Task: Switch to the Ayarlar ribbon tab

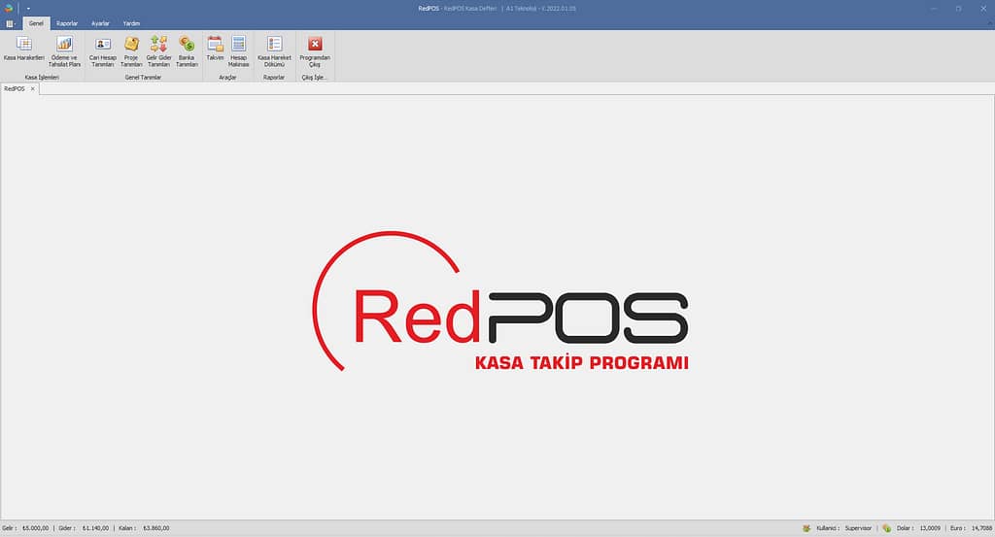Action: pyautogui.click(x=100, y=23)
